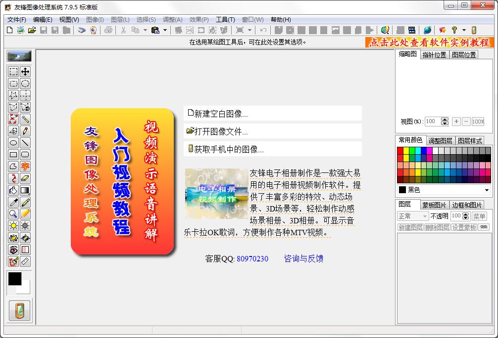Click the eraser tool

pyautogui.click(x=25, y=178)
